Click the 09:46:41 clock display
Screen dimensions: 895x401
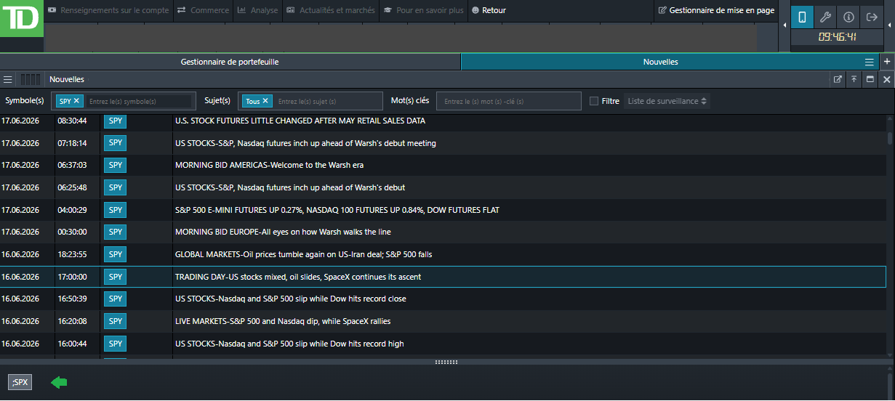[x=837, y=37]
